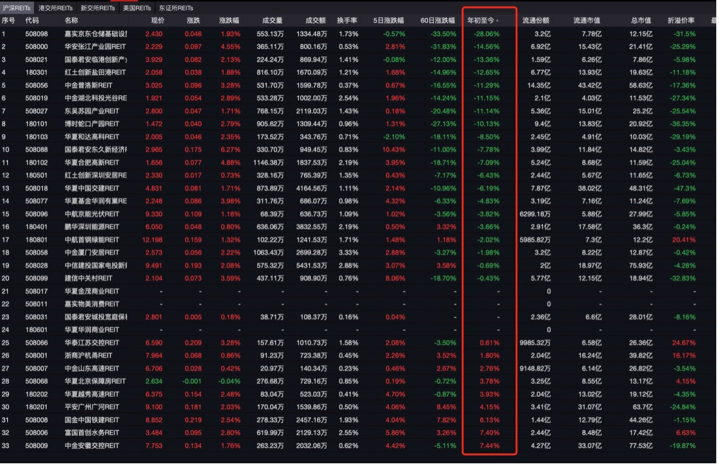Select 华夏北京保障房REIT row
The height and width of the screenshot is (465, 719).
click(359, 382)
